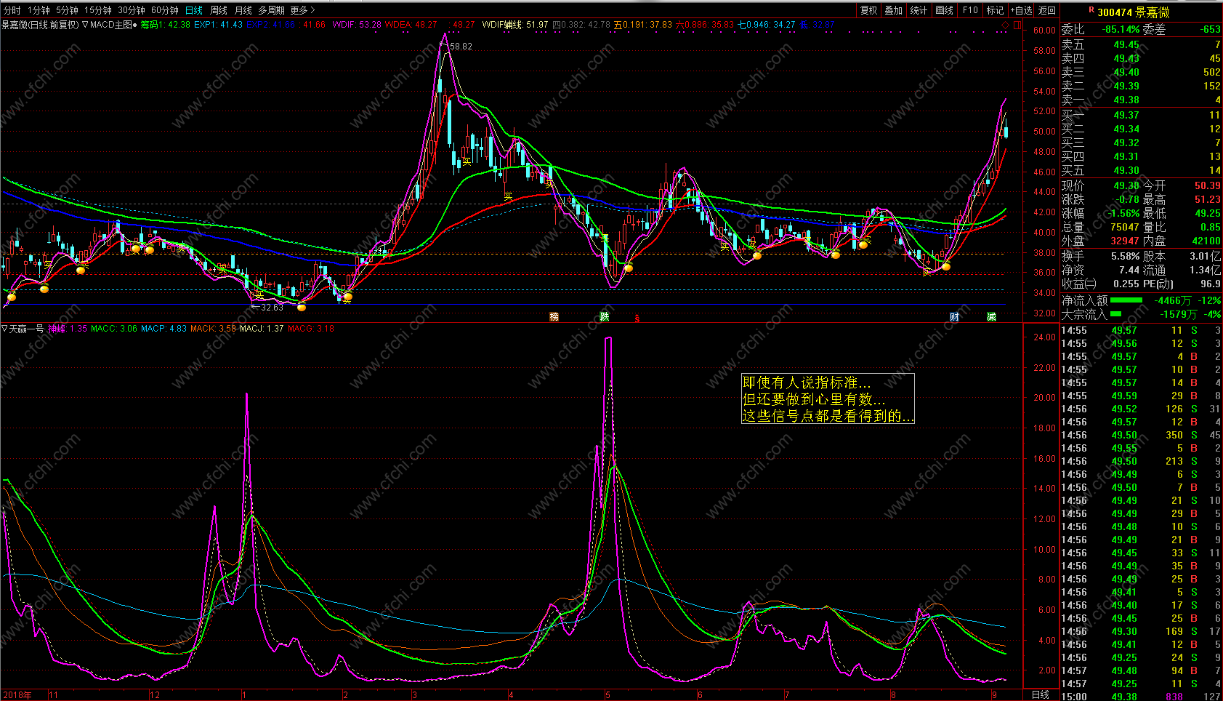Toggle the 标记 mark button
The height and width of the screenshot is (701, 1223).
pos(995,10)
